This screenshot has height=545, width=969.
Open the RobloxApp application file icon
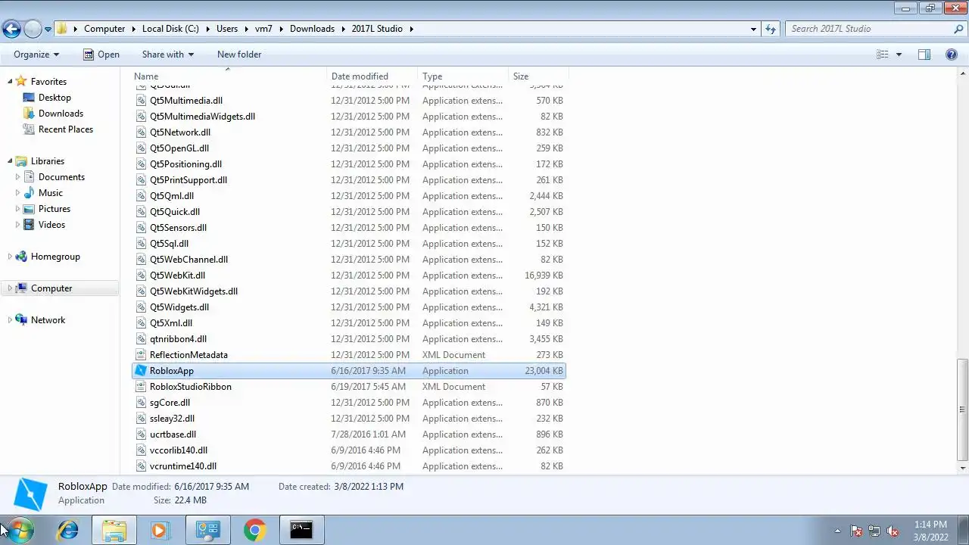pyautogui.click(x=142, y=371)
